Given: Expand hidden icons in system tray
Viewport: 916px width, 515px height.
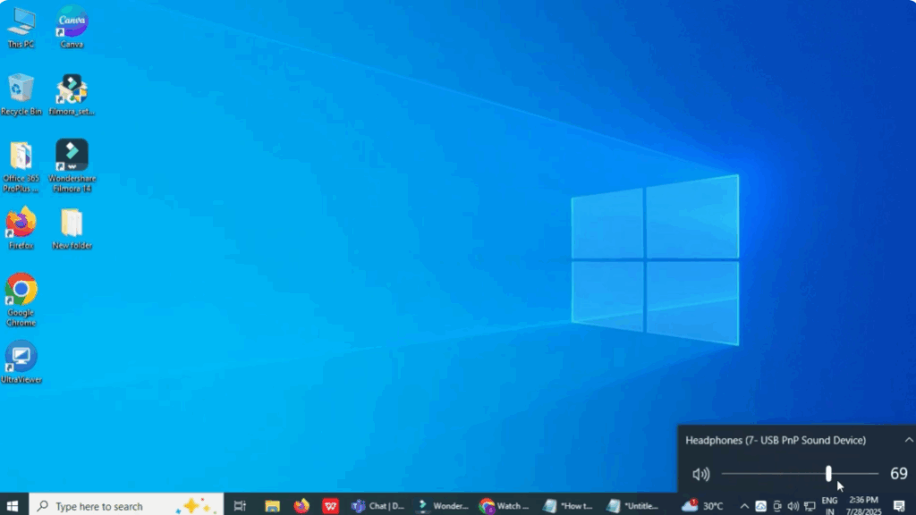Looking at the screenshot, I should [x=744, y=505].
